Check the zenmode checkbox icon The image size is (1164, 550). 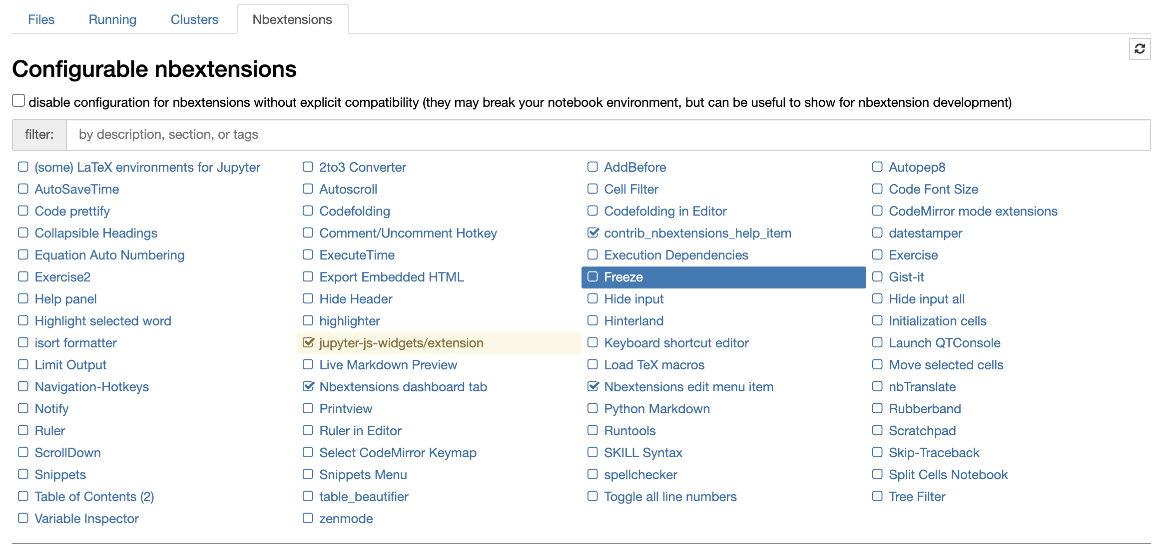pos(308,518)
